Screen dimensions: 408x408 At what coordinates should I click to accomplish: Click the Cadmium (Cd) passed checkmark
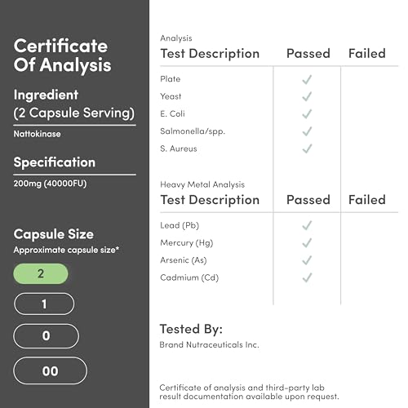click(307, 277)
